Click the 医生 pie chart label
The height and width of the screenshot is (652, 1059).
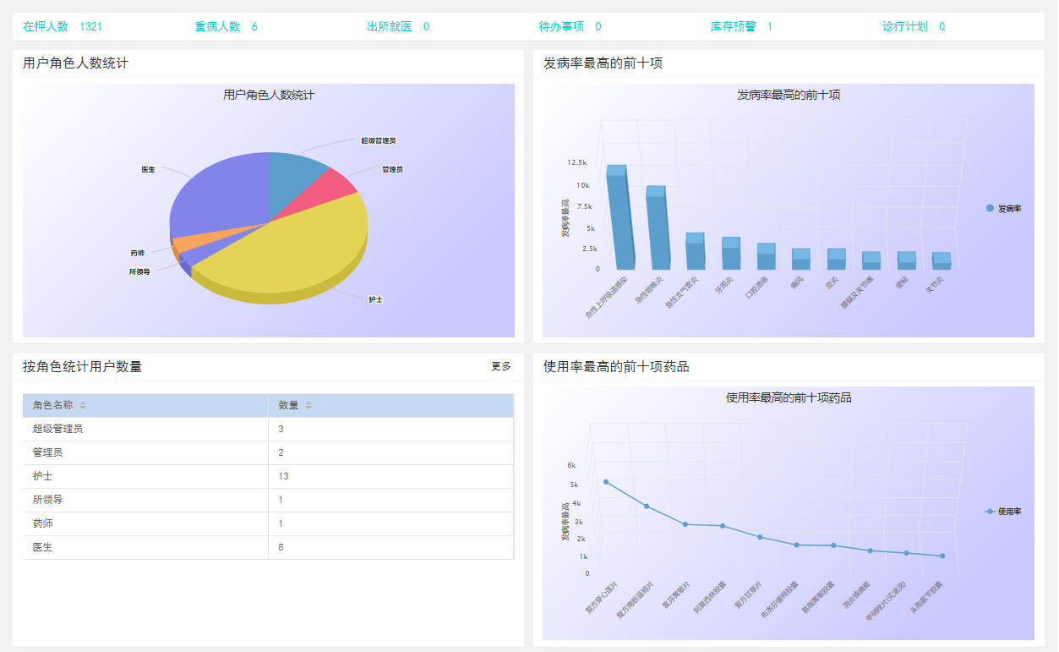coord(148,169)
